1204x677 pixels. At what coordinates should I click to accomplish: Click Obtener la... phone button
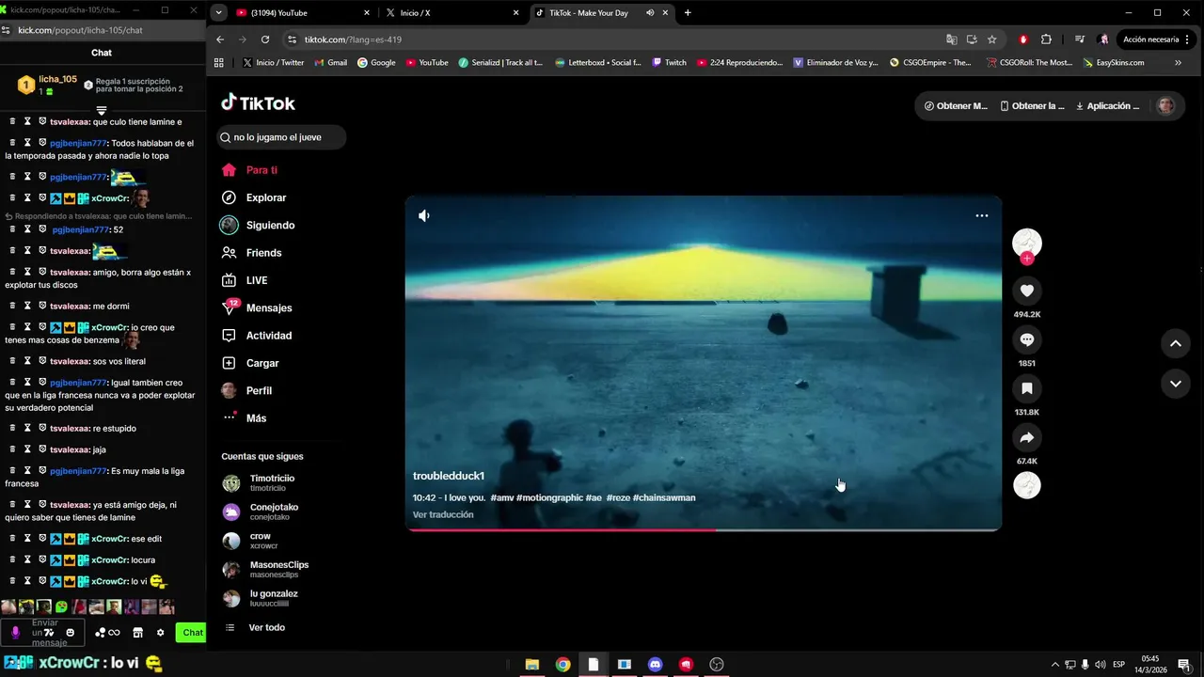tap(1032, 106)
